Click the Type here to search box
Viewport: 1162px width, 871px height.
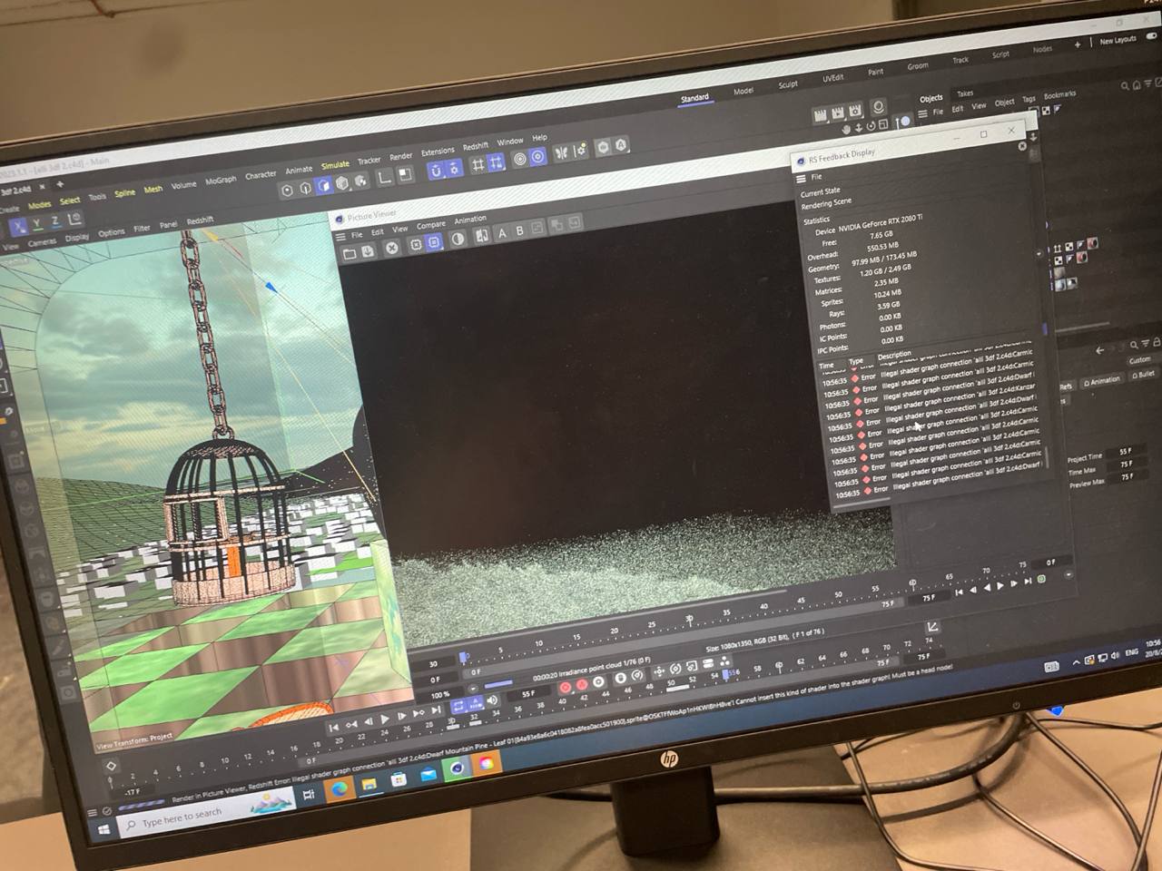[205, 812]
